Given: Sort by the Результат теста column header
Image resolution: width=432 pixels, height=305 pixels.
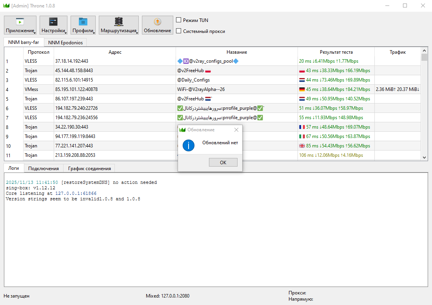Looking at the screenshot, I should pyautogui.click(x=336, y=52).
